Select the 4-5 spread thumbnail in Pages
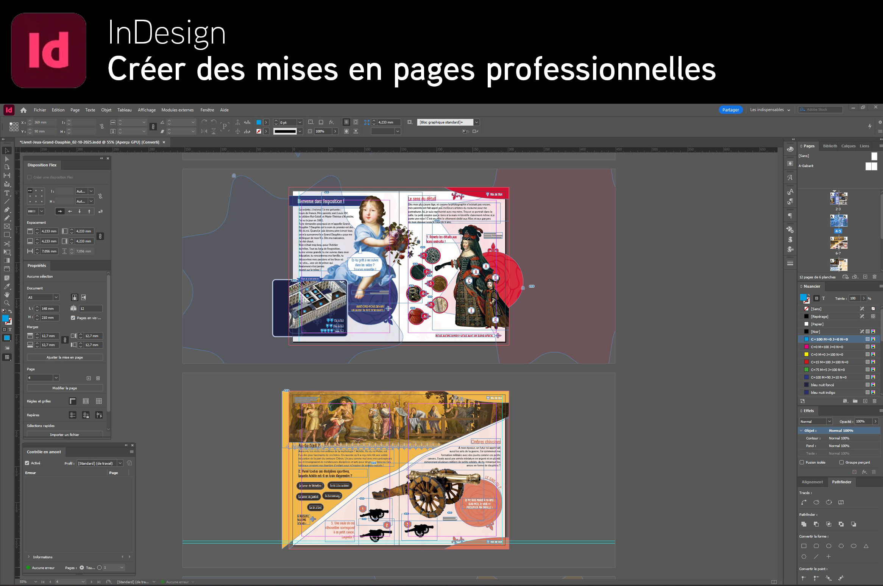Image resolution: width=883 pixels, height=586 pixels. (x=838, y=220)
